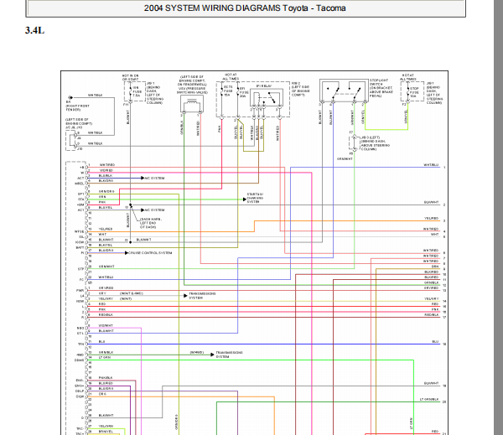Click the '2004 SYSTEM WIRING DIAGRAMS Toyota - Tacoma' title
The height and width of the screenshot is (435, 503).
[245, 8]
